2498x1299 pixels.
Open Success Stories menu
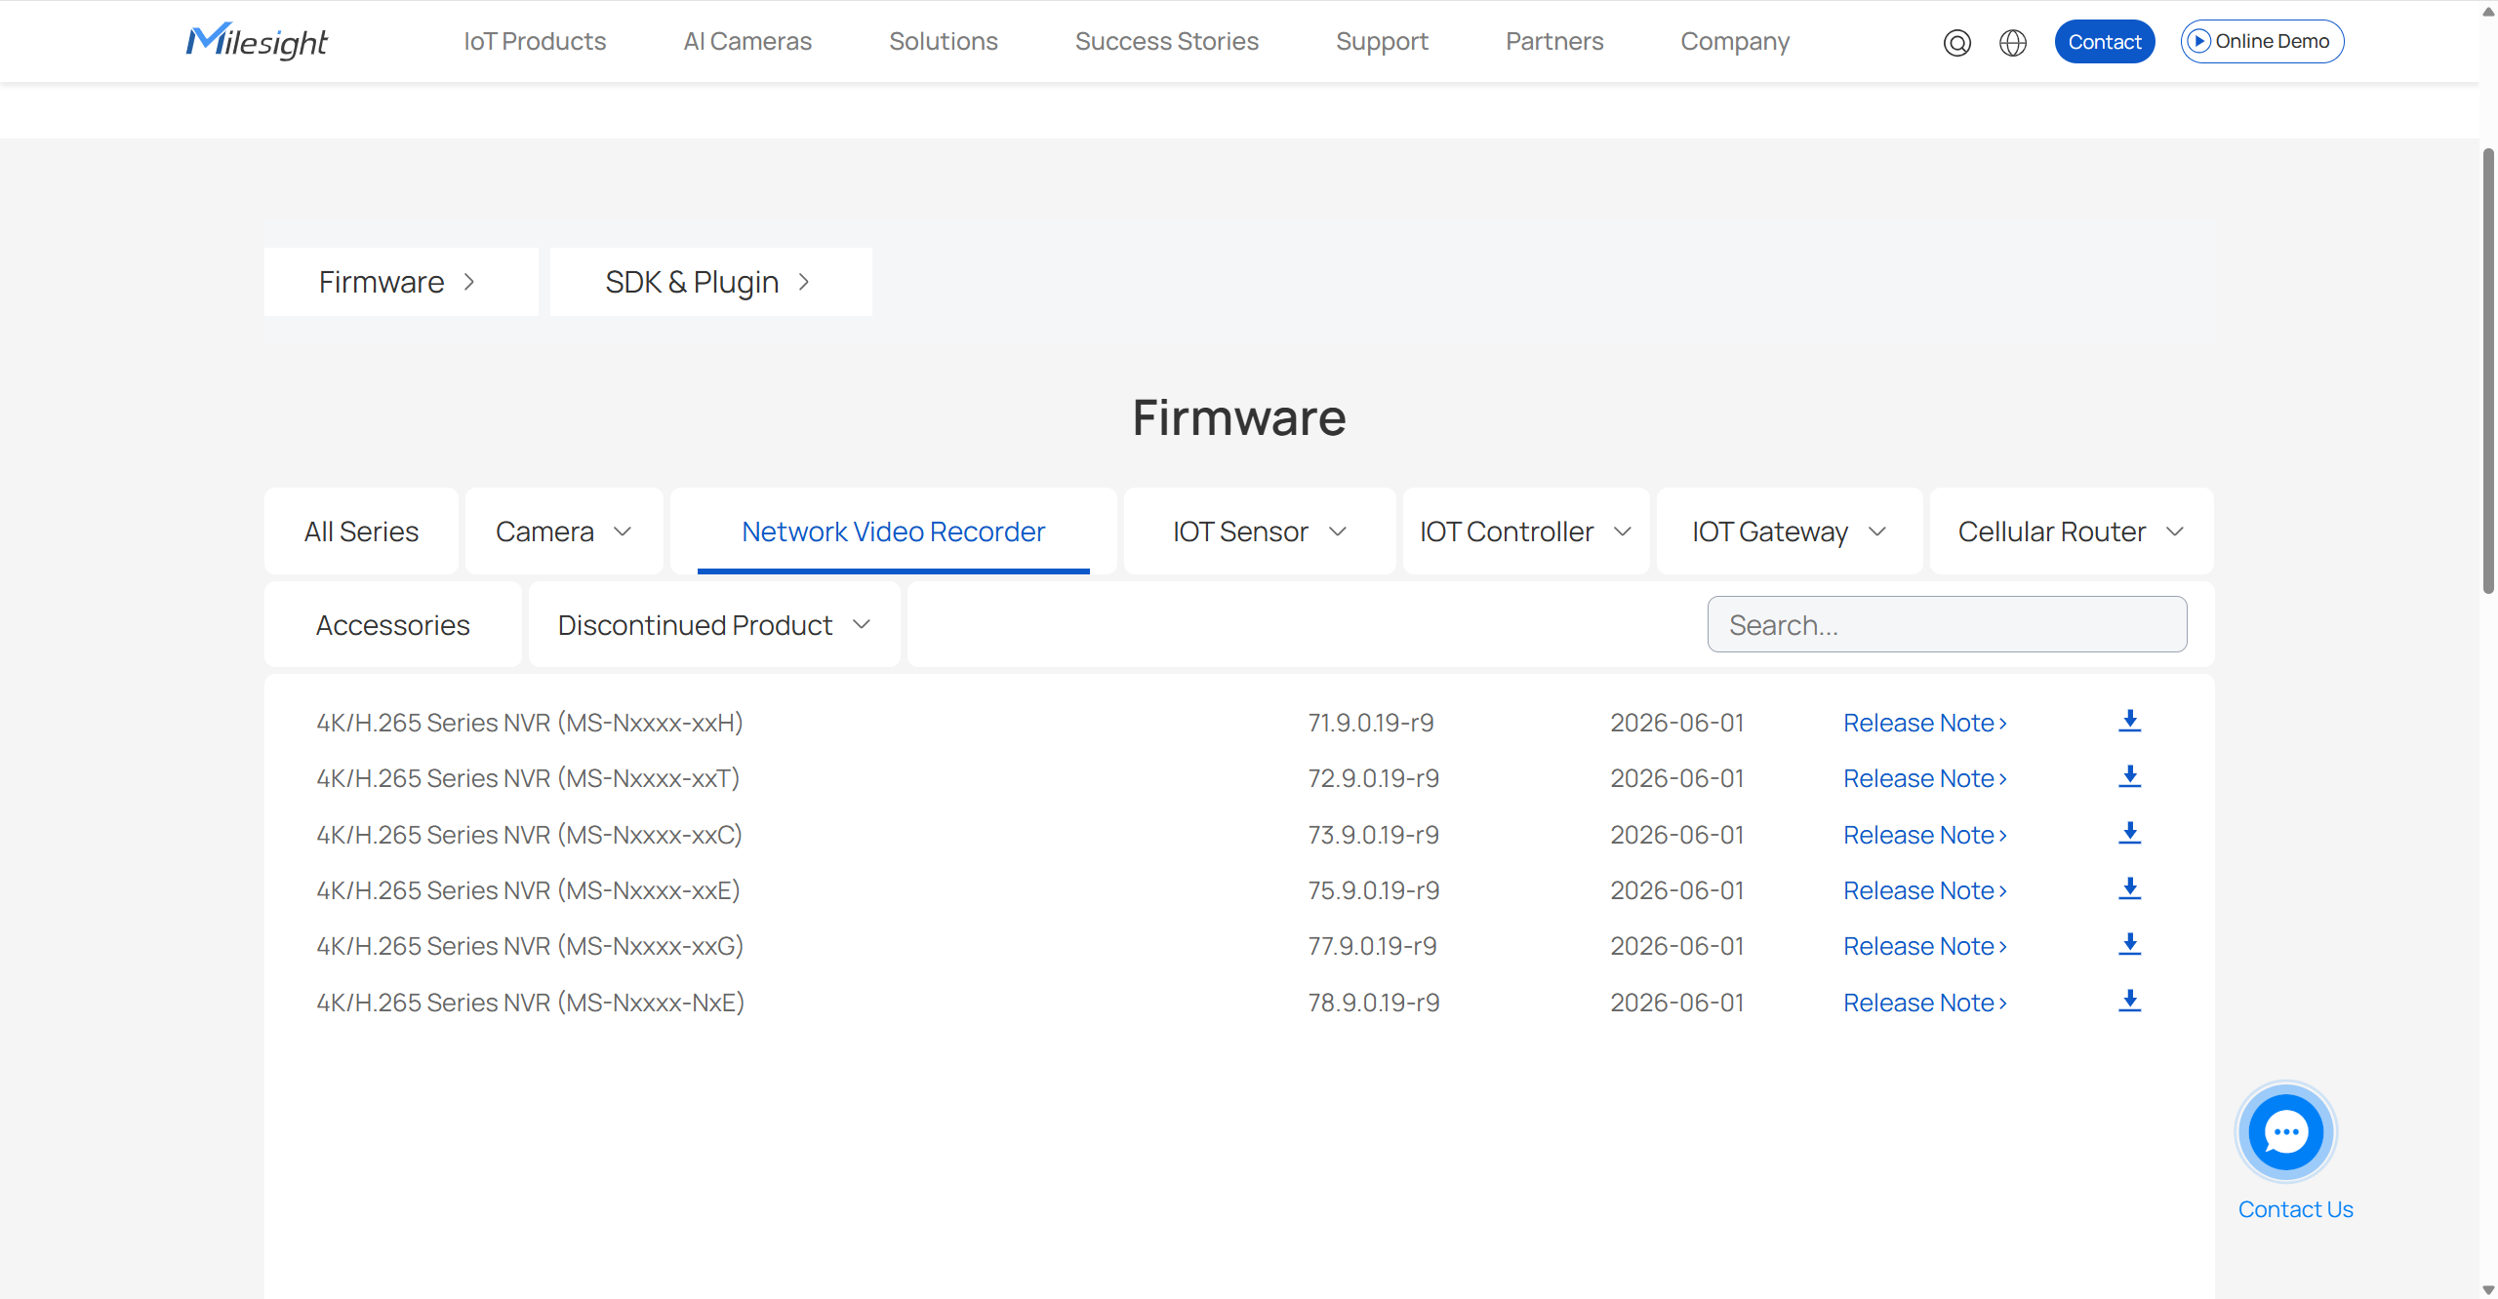(1166, 41)
